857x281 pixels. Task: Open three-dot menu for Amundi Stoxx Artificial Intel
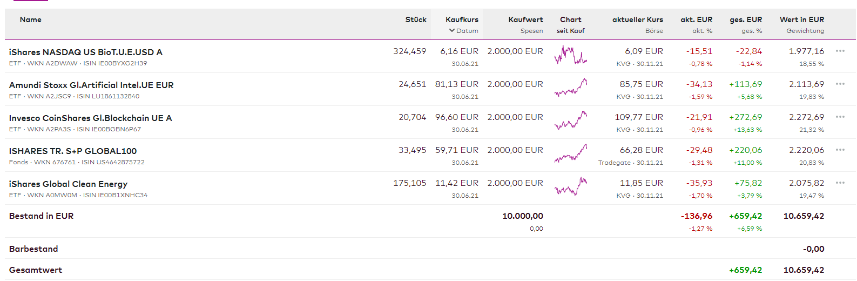[840, 84]
